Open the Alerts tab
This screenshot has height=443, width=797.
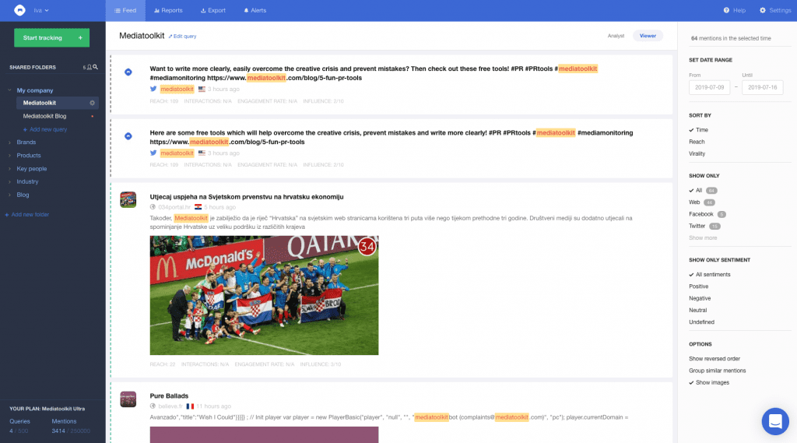click(255, 10)
